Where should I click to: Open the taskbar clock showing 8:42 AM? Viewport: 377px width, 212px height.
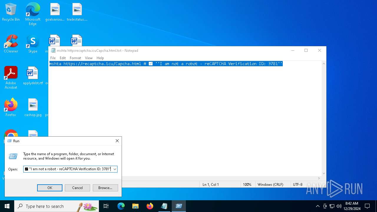coord(352,206)
